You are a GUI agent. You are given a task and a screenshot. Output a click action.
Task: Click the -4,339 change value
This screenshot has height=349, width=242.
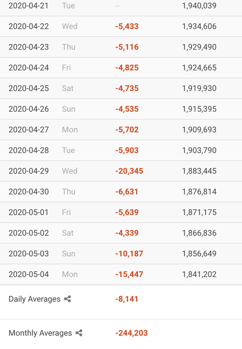pyautogui.click(x=127, y=233)
